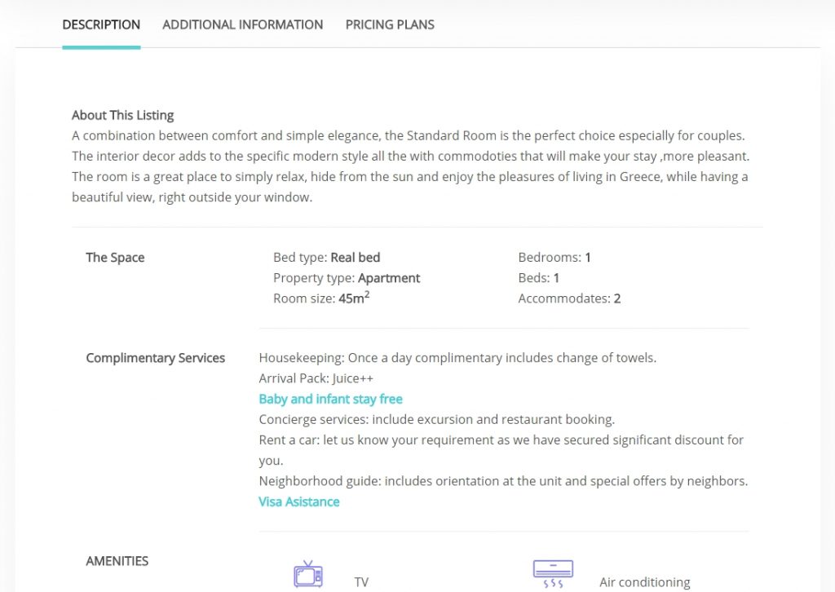Click the Bed type: Real bed detail
Screen dimensions: 835x592
click(326, 257)
